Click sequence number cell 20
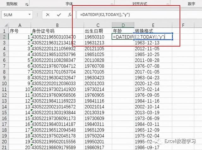This screenshot has width=202, height=150. tap(20, 147)
